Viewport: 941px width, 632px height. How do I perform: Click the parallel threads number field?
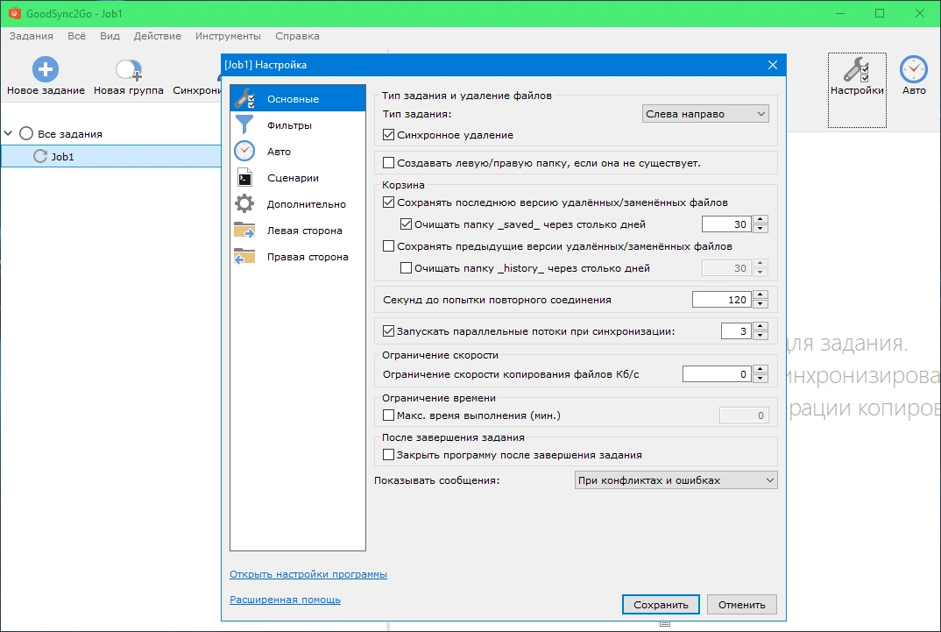[736, 331]
